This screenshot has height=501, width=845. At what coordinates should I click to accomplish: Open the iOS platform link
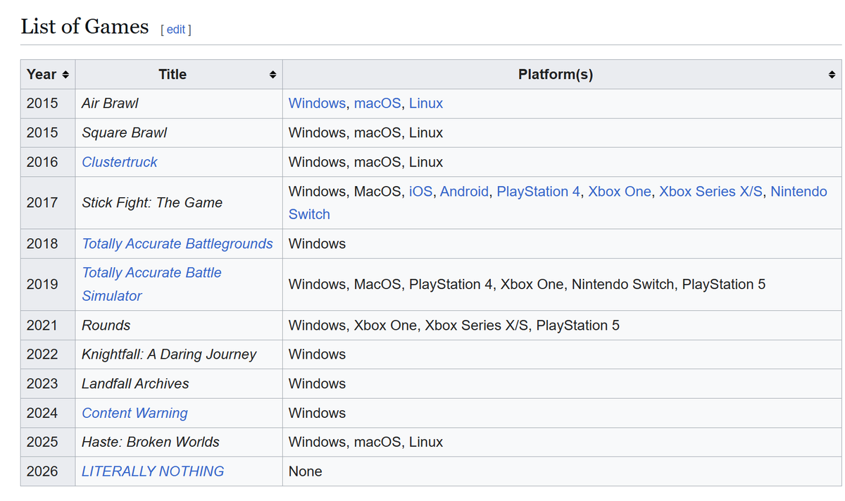pos(420,192)
